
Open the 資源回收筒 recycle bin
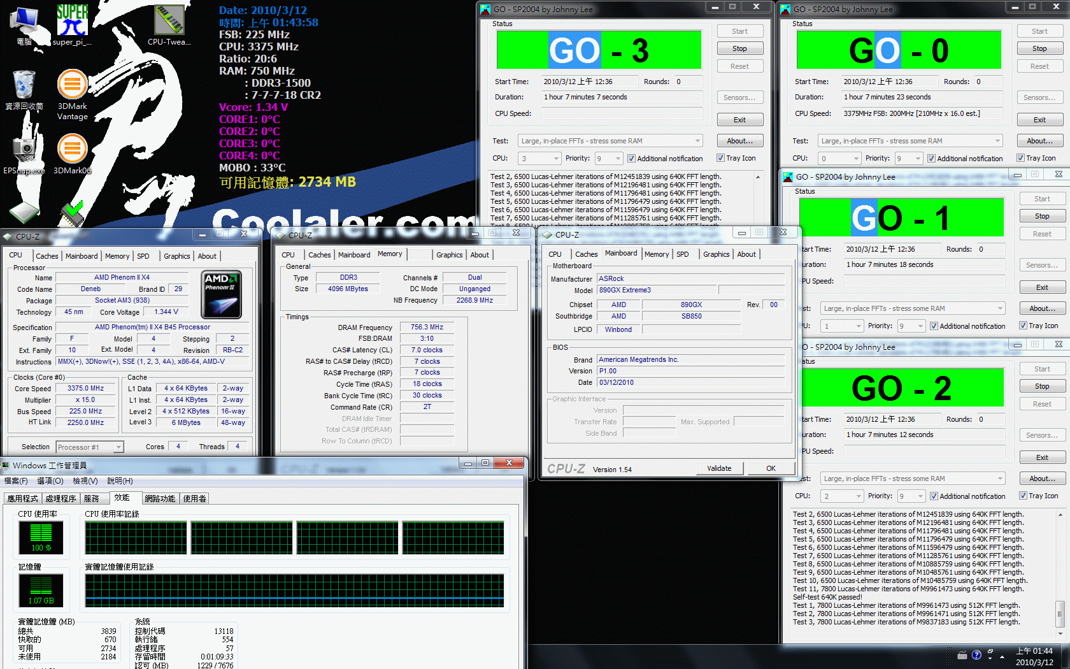pyautogui.click(x=24, y=89)
